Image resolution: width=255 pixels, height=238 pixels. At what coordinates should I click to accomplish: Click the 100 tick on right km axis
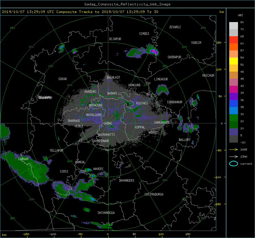pos(219,70)
